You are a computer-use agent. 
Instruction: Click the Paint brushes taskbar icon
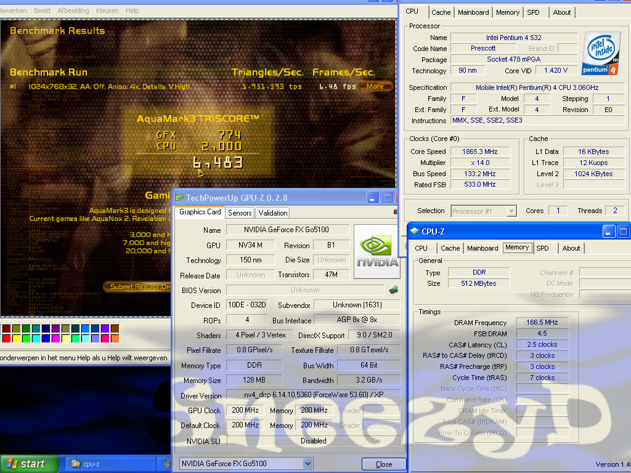(x=166, y=464)
